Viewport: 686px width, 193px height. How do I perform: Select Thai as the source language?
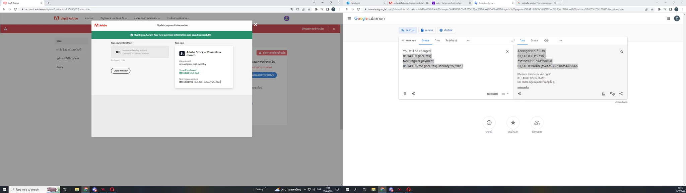coord(437,41)
